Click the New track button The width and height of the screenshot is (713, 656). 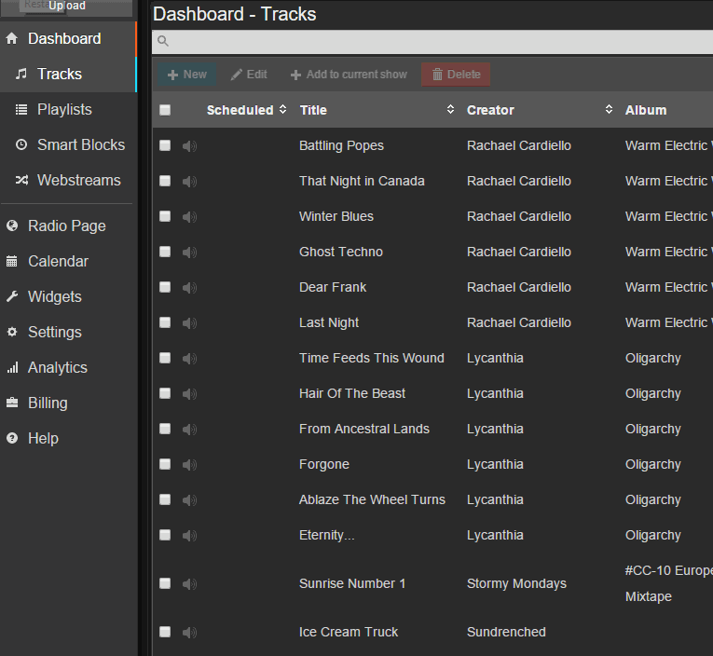[x=187, y=75]
